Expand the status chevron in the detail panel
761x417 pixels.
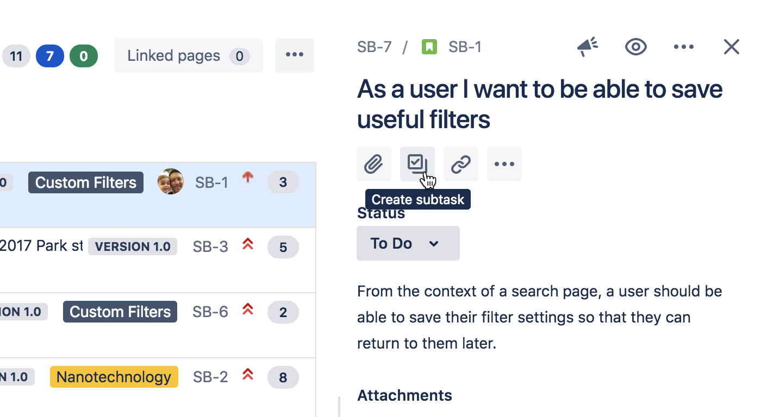point(434,243)
